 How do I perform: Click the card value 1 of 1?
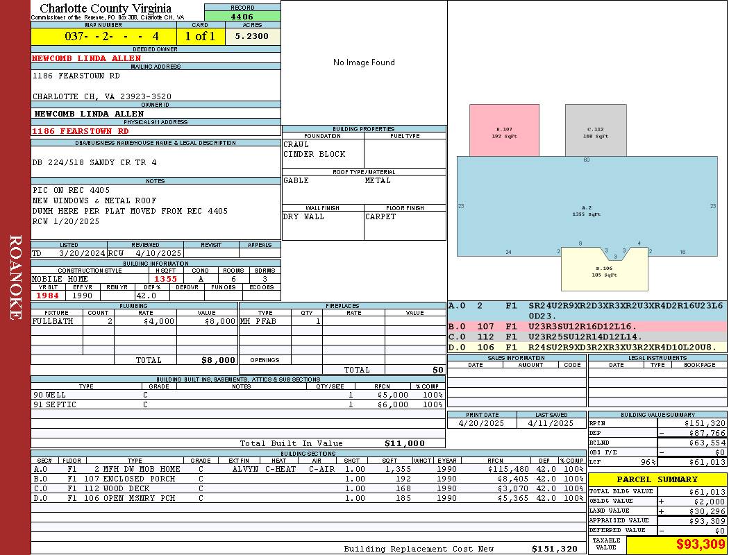(200, 36)
